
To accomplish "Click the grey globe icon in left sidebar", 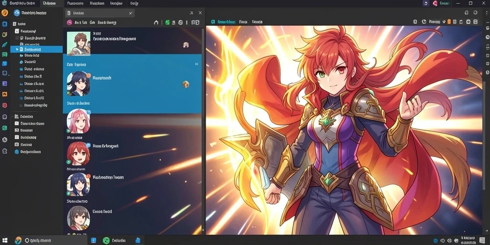I will coord(5,140).
